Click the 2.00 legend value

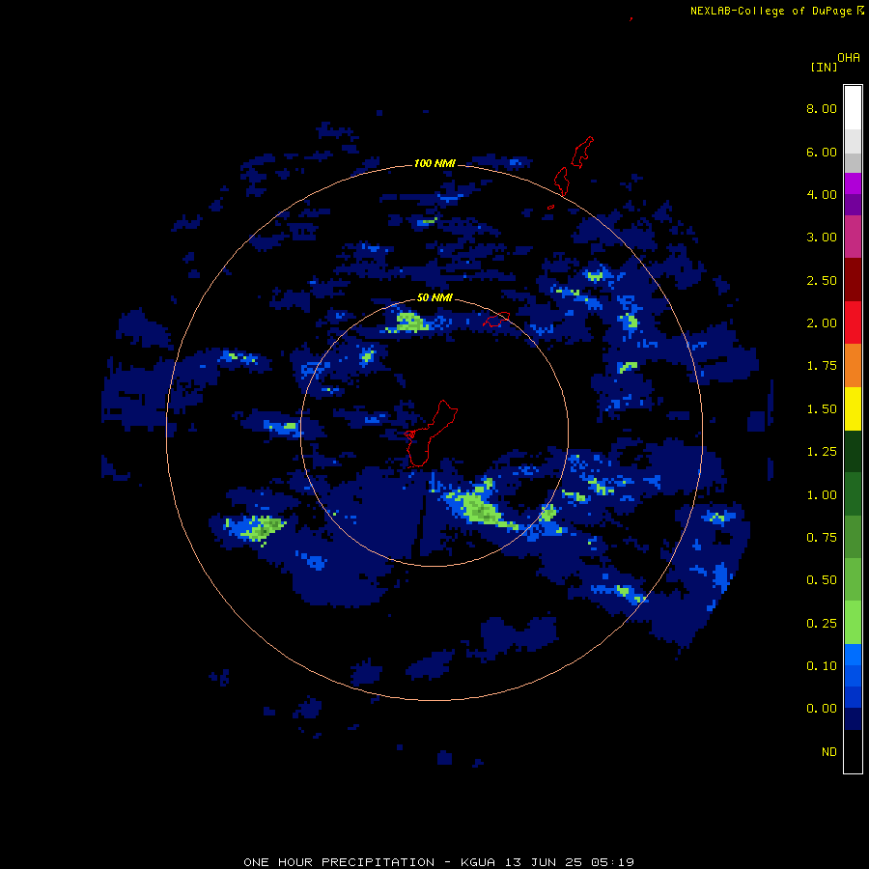pos(822,323)
